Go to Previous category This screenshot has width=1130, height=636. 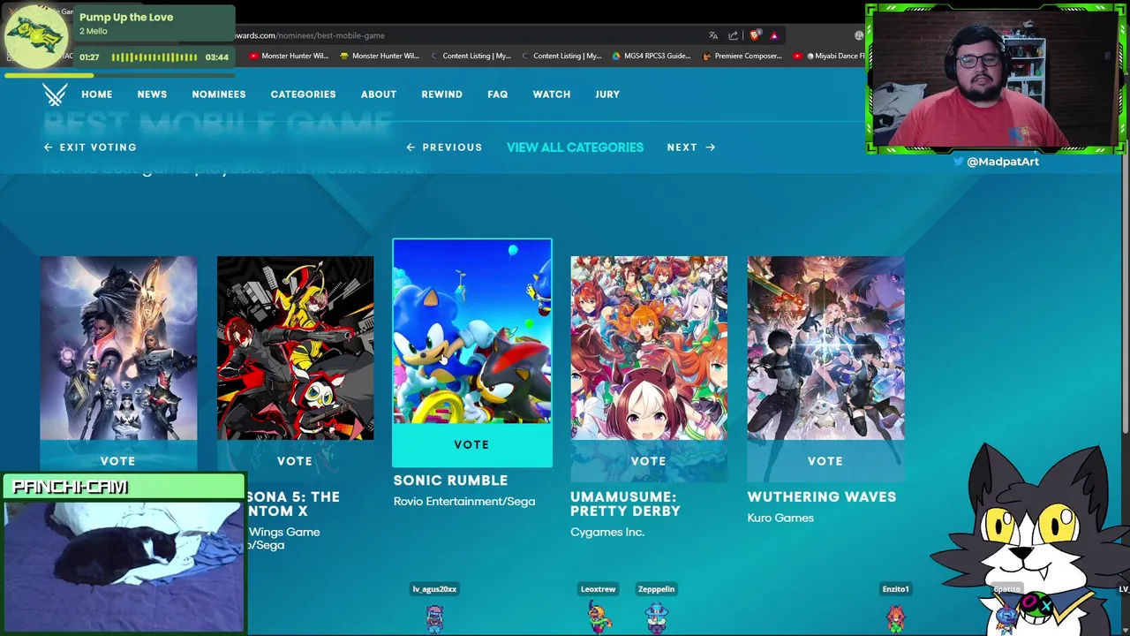click(x=444, y=148)
